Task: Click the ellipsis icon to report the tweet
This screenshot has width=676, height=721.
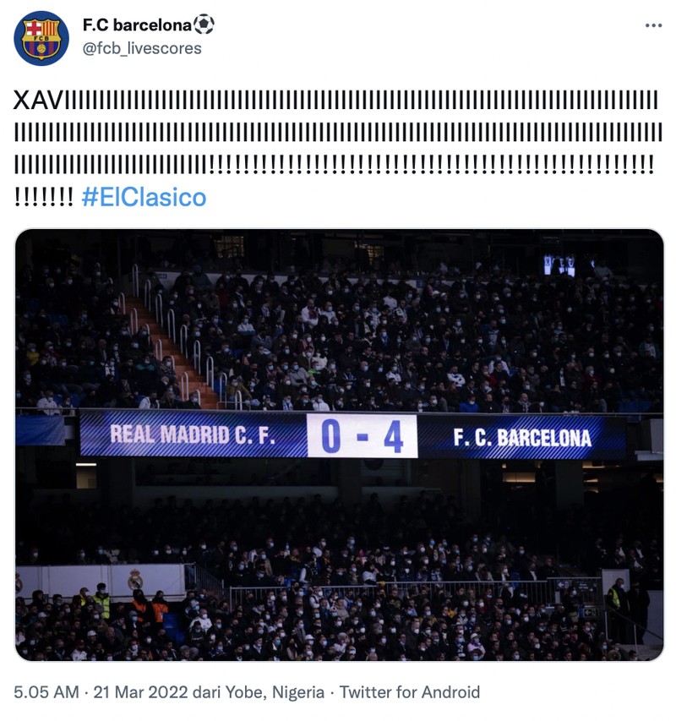Action: (652, 27)
